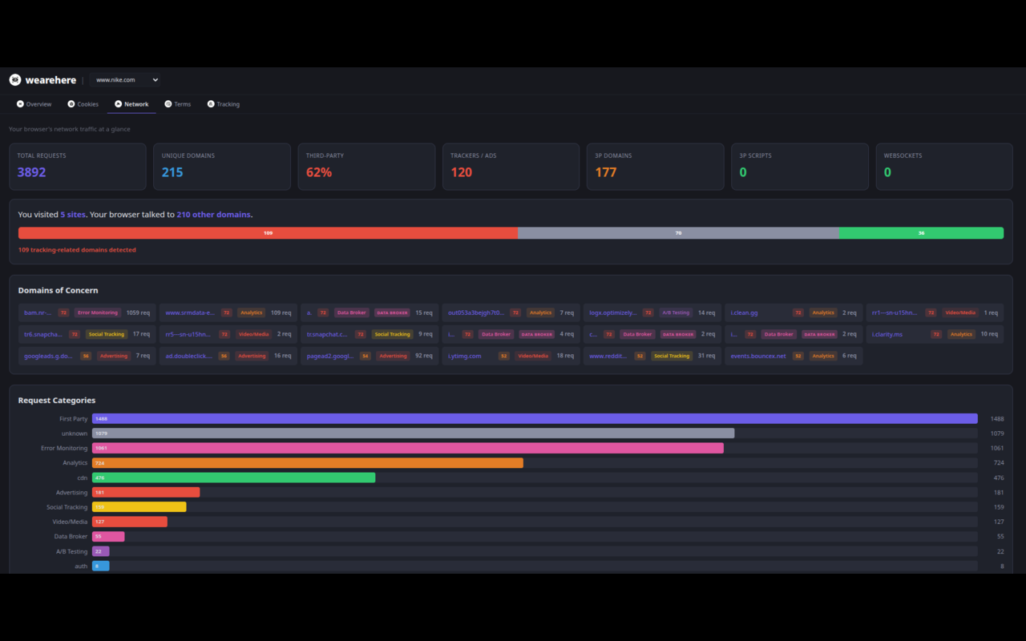
Task: Click the Cookies tab icon
Action: pos(71,104)
